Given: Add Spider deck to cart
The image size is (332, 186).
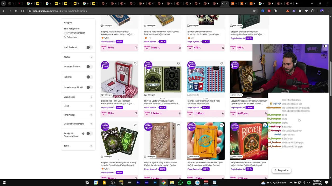Looking at the screenshot, I should (x=179, y=113).
